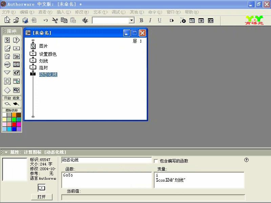Click the icon name field containing 动态化线
The image size is (271, 203).
click(106, 160)
